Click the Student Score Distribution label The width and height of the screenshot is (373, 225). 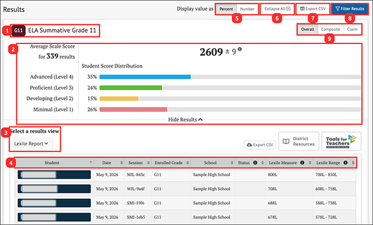[x=112, y=66]
